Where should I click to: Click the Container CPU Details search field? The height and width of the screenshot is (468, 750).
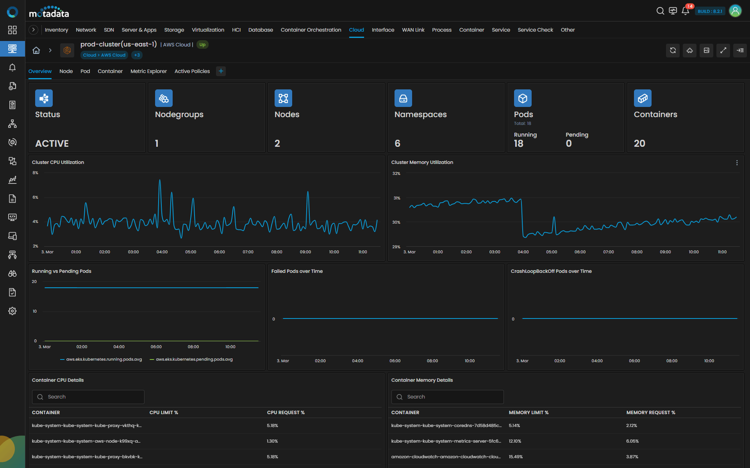coord(88,397)
